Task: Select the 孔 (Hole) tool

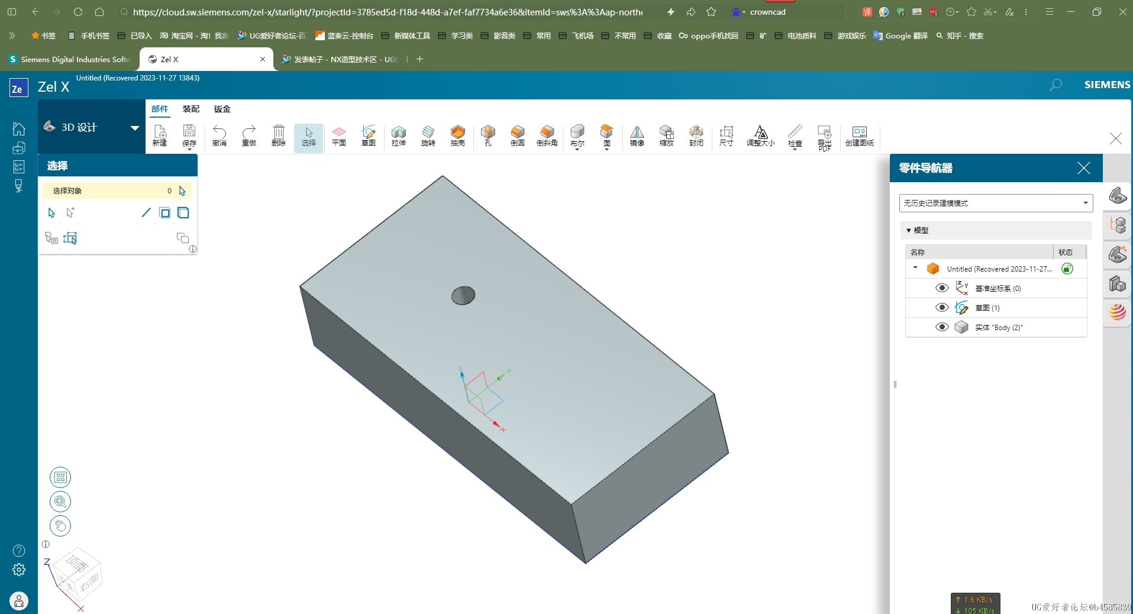Action: click(488, 135)
